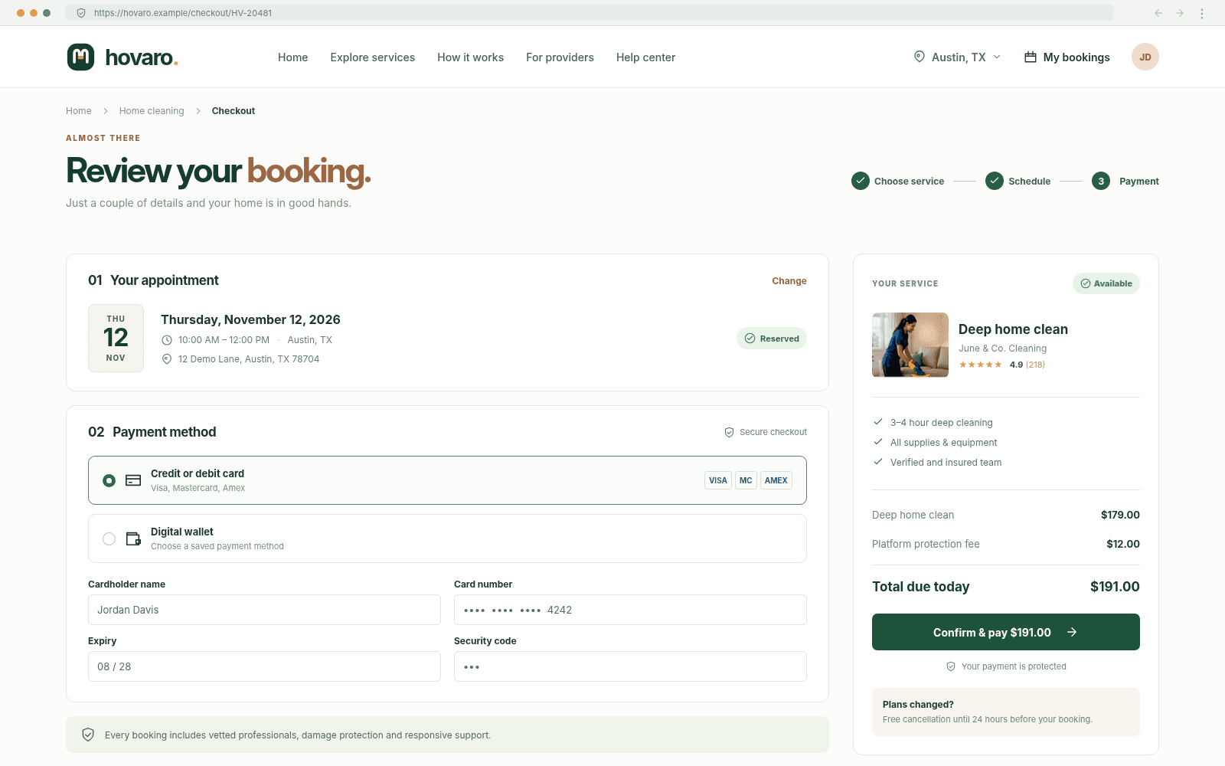Click the shield icon by Your payment is protected
Viewport: 1225px width, 766px height.
tap(951, 666)
